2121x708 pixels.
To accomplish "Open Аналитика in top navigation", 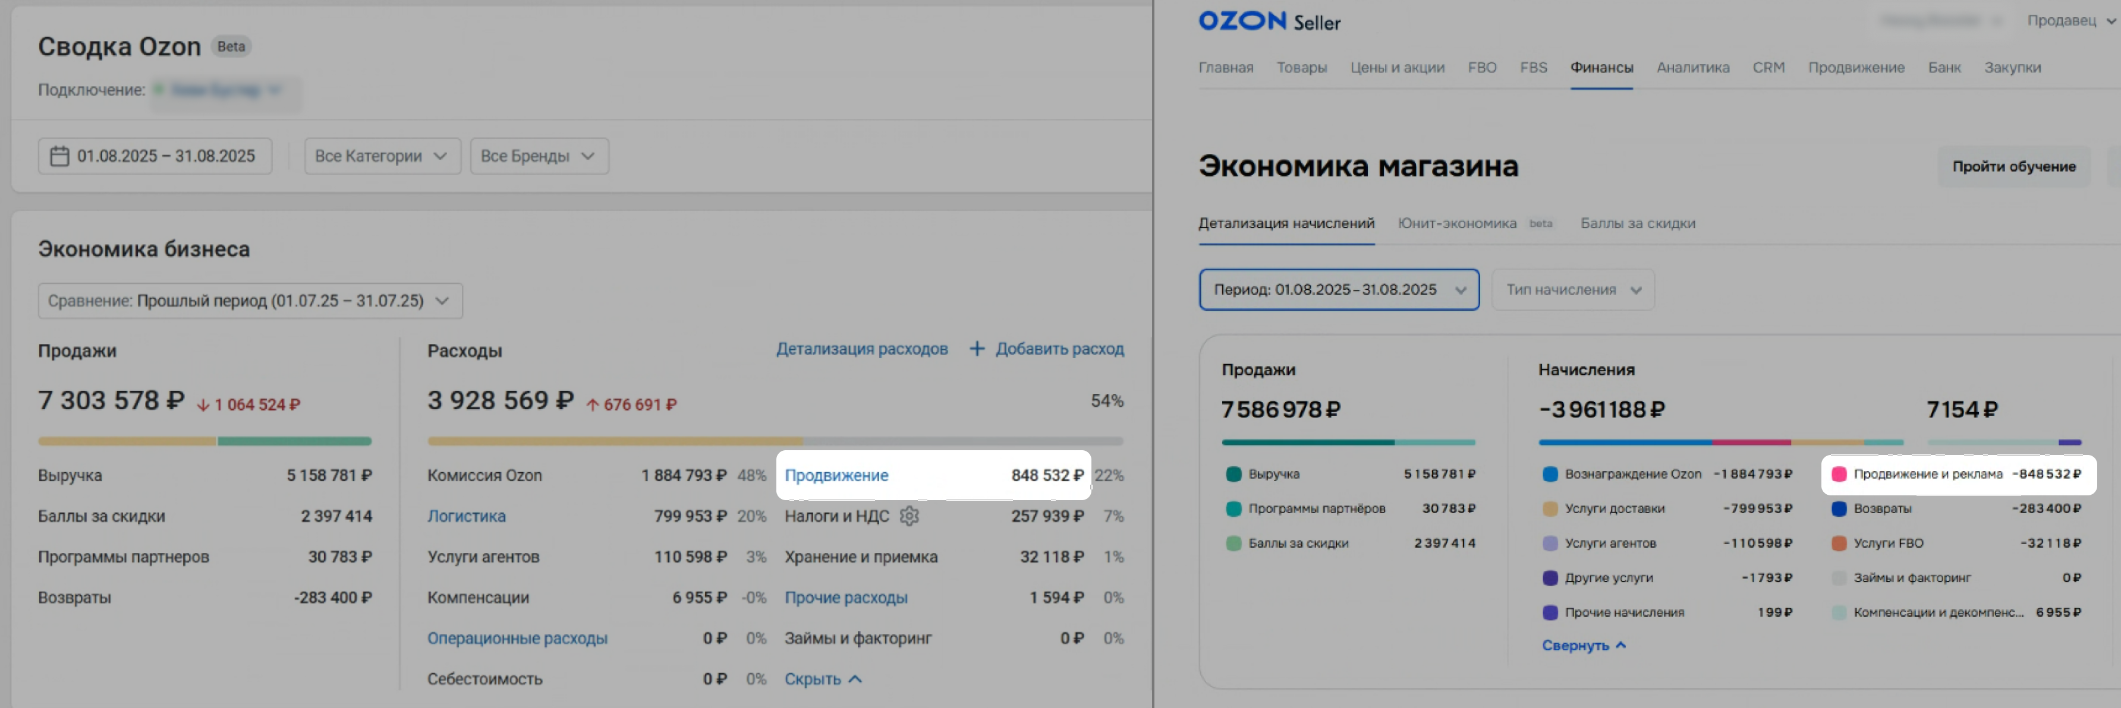I will 1692,68.
